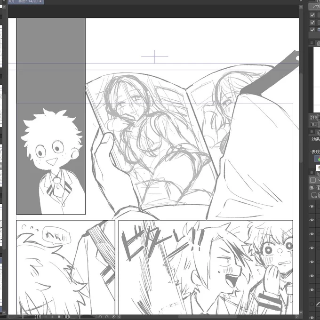Click the fit-to-screen square icon
Screen dimensions: 320x320
59,317
